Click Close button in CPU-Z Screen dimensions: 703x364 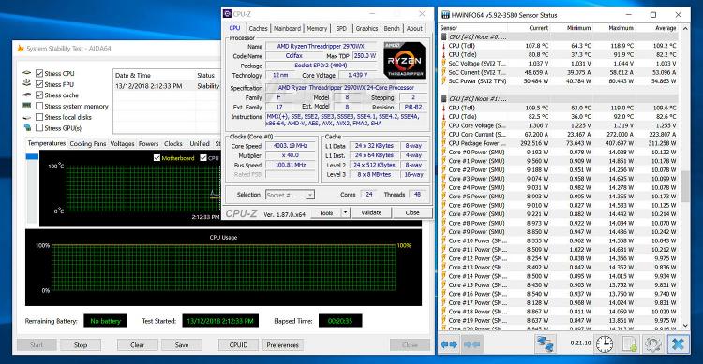(412, 212)
